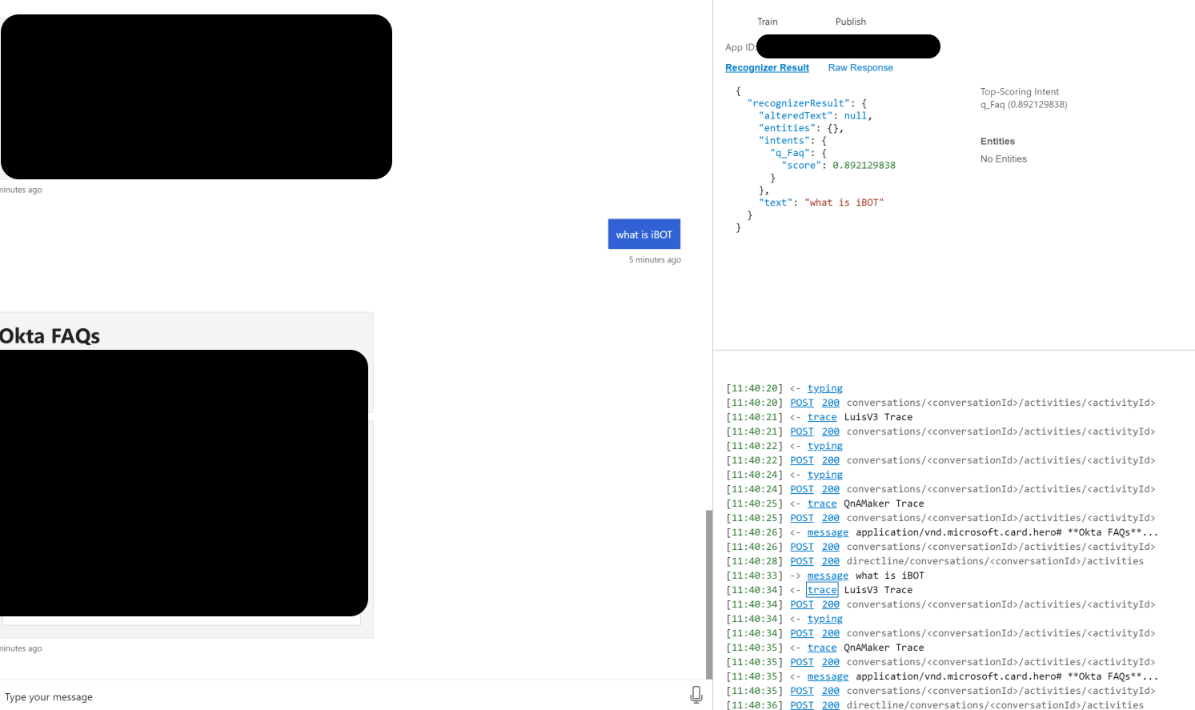The height and width of the screenshot is (710, 1195).
Task: Open the QnAMaker Trace logged at 11:40:25
Action: [x=822, y=503]
